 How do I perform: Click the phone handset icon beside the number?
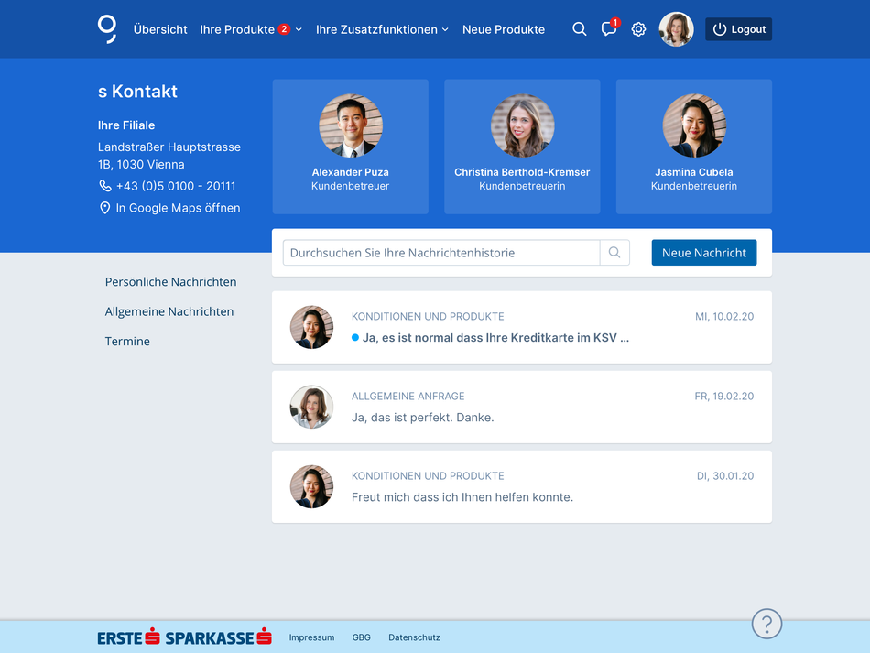pos(105,185)
